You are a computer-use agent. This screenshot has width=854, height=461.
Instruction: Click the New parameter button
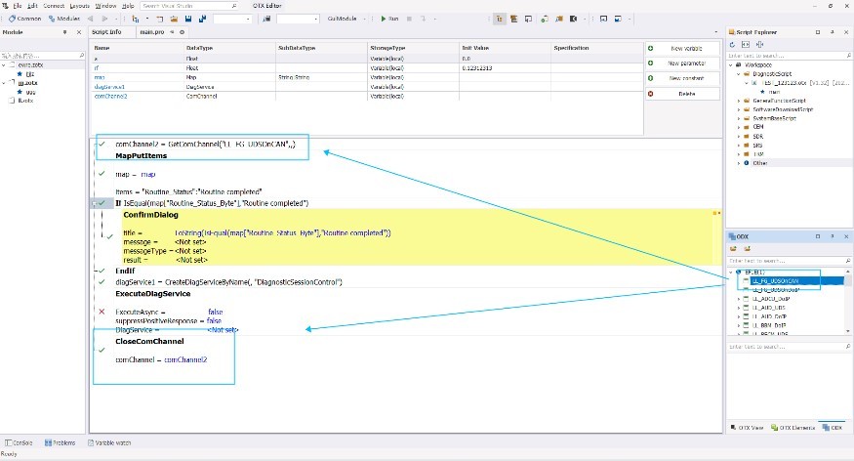[x=682, y=63]
